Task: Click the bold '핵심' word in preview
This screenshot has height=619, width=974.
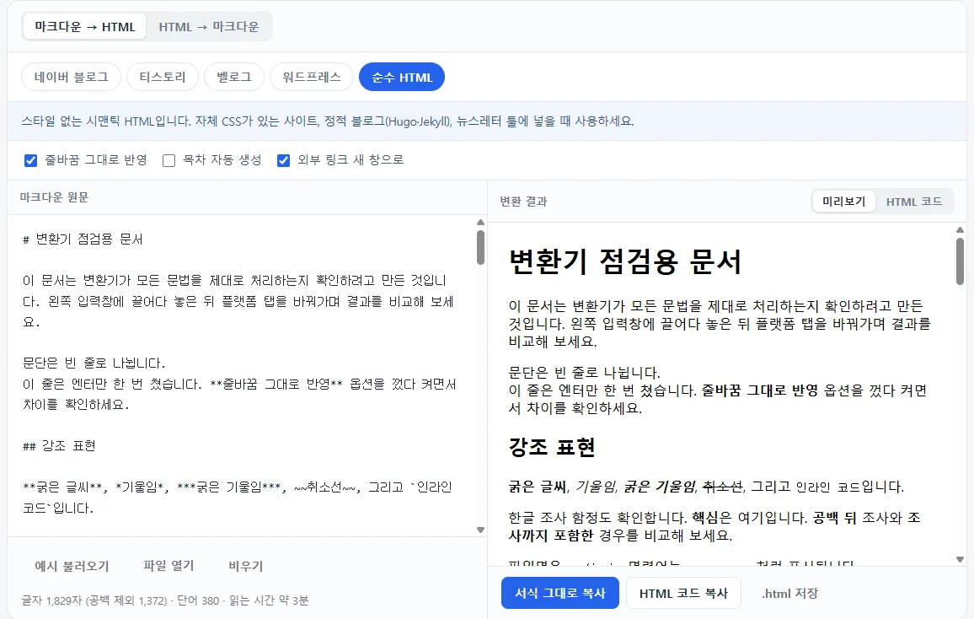Action: coord(706,518)
